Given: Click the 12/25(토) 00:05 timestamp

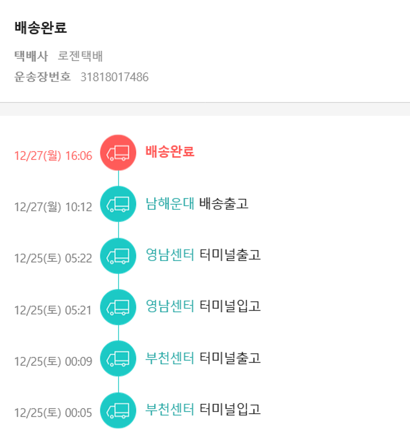Looking at the screenshot, I should point(53,413).
